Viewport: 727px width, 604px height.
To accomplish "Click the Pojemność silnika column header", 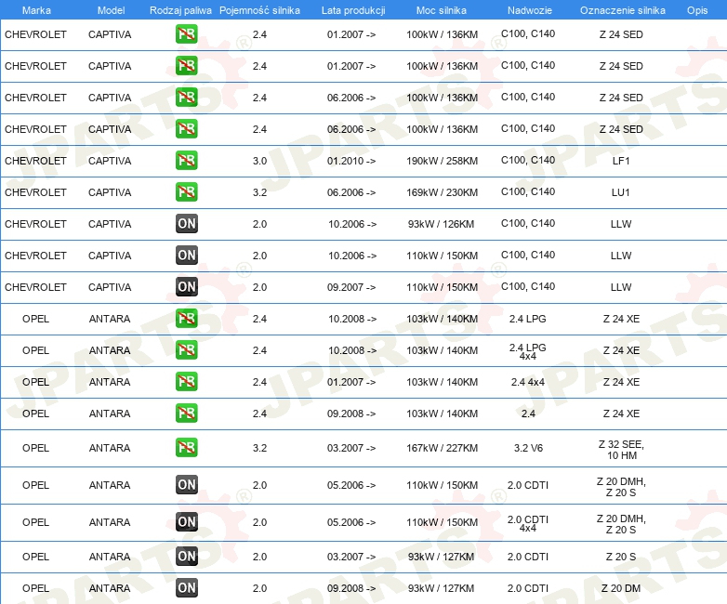I will click(259, 10).
